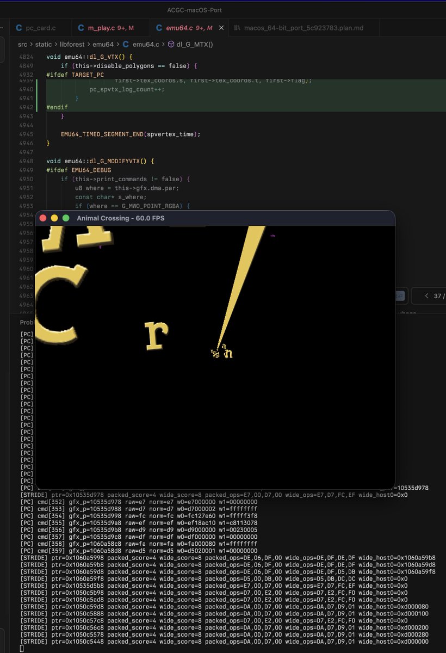Click terminal line cmd[358]

(x=138, y=544)
